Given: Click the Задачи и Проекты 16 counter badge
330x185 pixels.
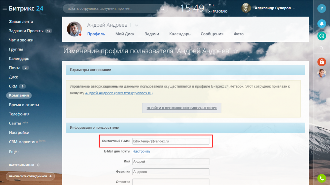Looking at the screenshot, I should point(49,31).
